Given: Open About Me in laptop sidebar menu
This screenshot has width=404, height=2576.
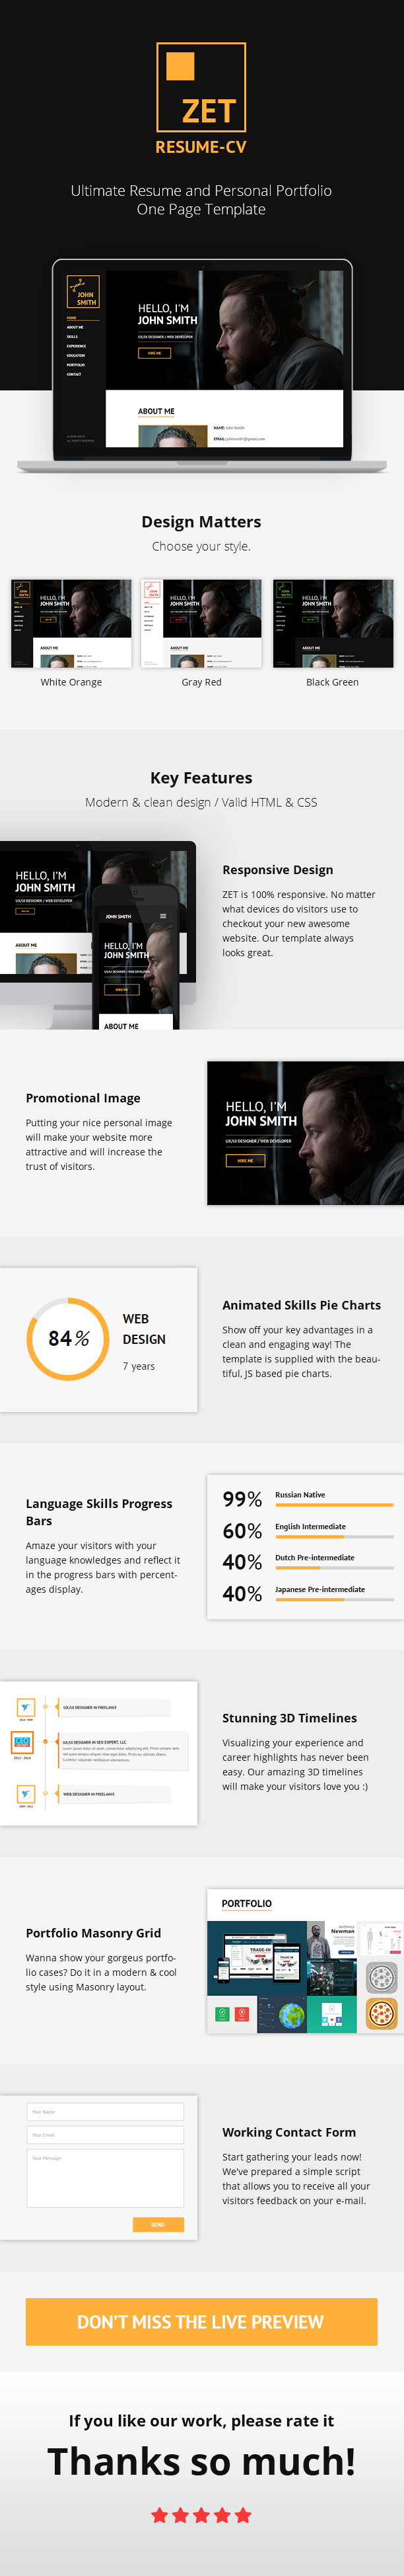Looking at the screenshot, I should point(75,327).
